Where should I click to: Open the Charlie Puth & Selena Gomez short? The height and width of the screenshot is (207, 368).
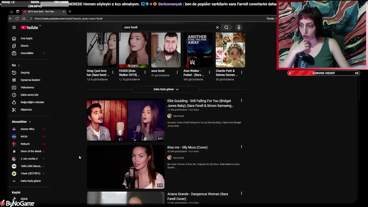click(x=230, y=50)
